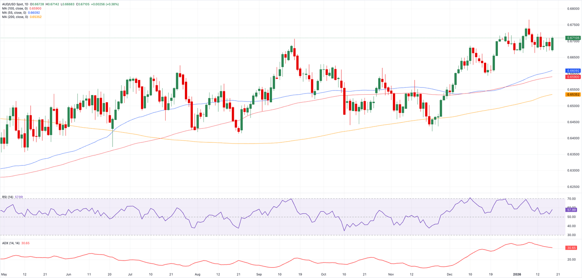Viewport: 582px width, 278px height.
Task: Click the Dec label on the time axis
Action: 450,273
